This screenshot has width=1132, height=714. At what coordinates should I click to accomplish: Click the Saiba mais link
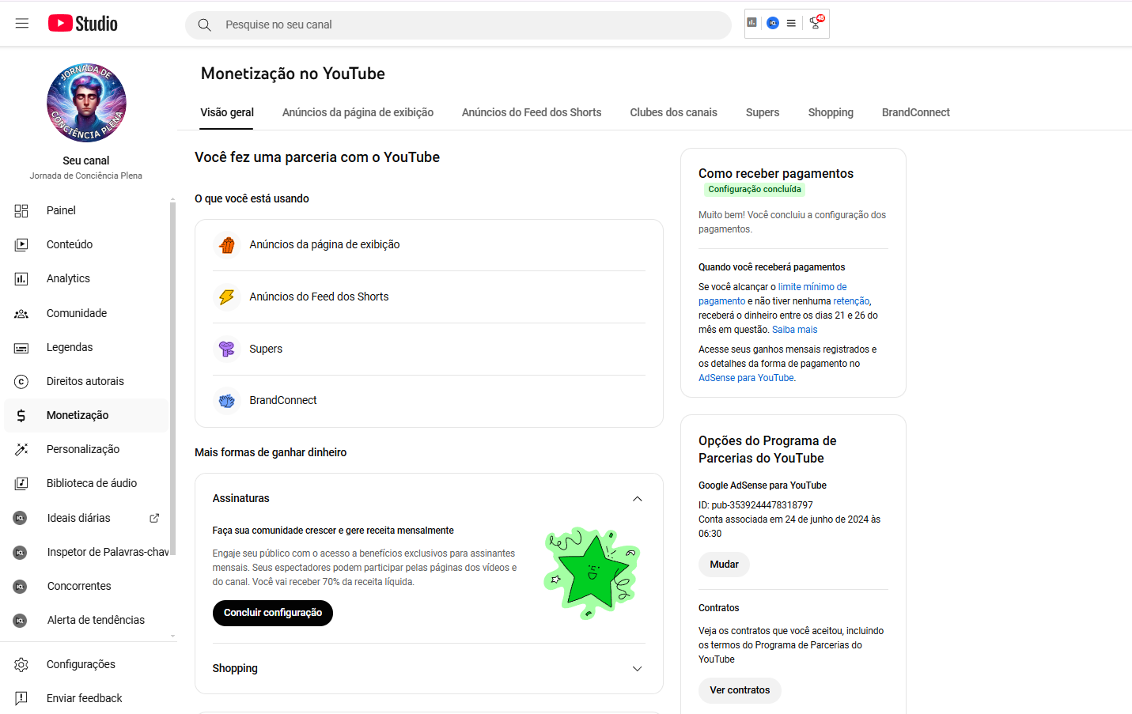click(795, 330)
